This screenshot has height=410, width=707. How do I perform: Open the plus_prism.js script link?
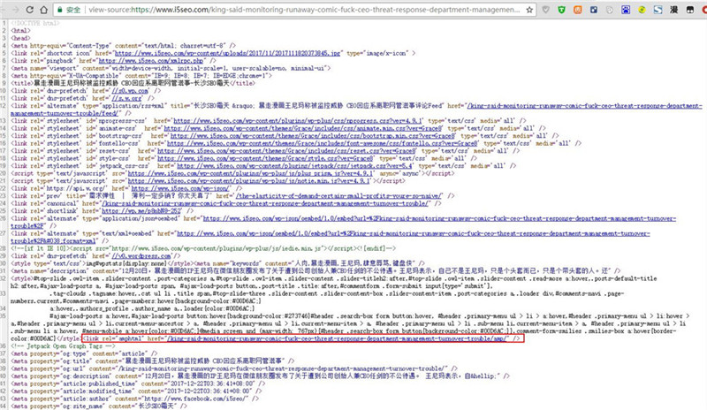tap(251, 173)
